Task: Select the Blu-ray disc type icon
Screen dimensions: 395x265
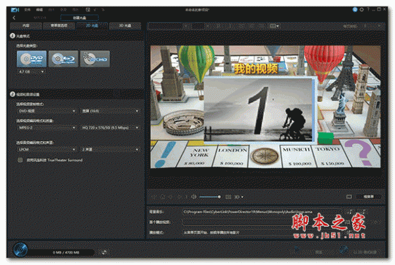Action: (62, 59)
